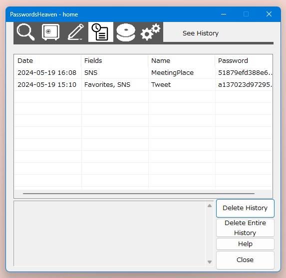This screenshot has height=278, width=286.
Task: Select the clock document history icon
Action: pyautogui.click(x=100, y=32)
